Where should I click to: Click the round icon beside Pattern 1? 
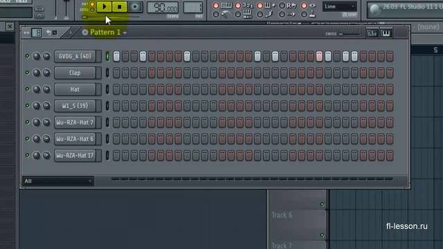[x=84, y=33]
